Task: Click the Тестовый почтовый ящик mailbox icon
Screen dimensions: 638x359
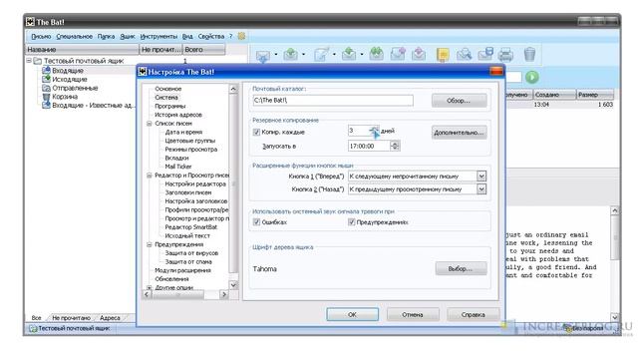Action: [38, 61]
